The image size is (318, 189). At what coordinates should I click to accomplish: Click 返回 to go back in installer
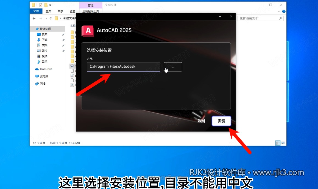click(201, 121)
